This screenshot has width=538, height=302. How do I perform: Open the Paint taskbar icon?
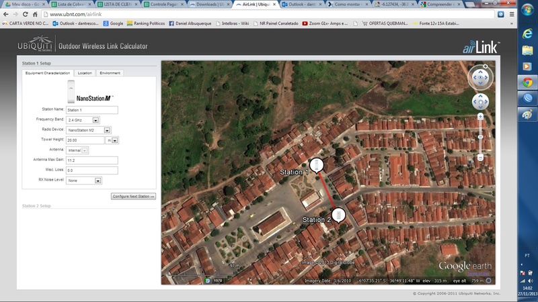527,115
